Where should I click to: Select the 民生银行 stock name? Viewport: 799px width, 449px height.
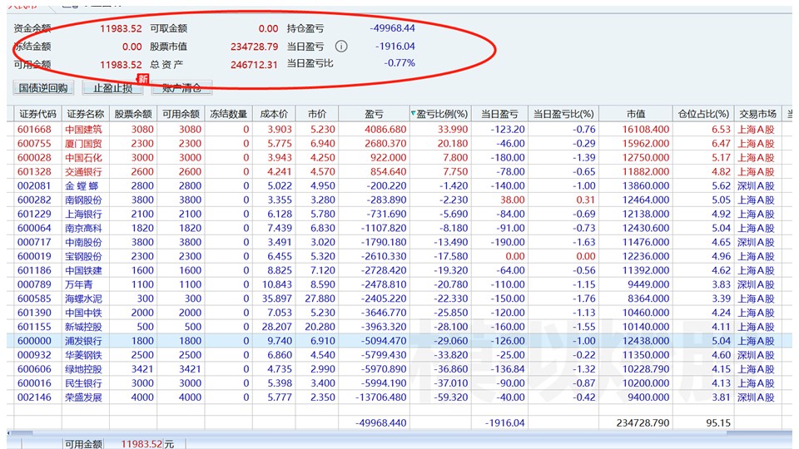click(83, 383)
